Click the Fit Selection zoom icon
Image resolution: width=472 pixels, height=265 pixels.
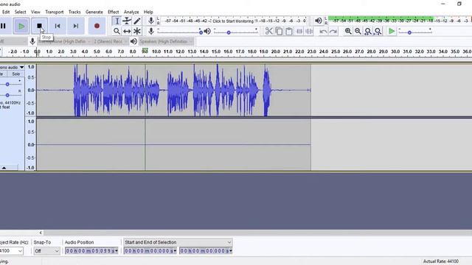coord(368,31)
